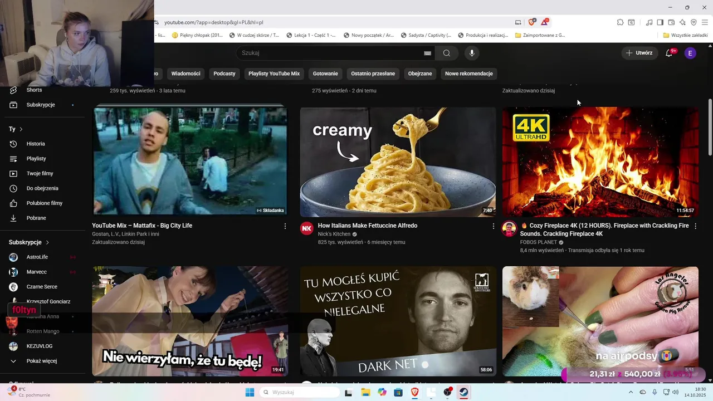713x401 pixels.
Task: Show hidden system tray icons chevron
Action: point(631,392)
